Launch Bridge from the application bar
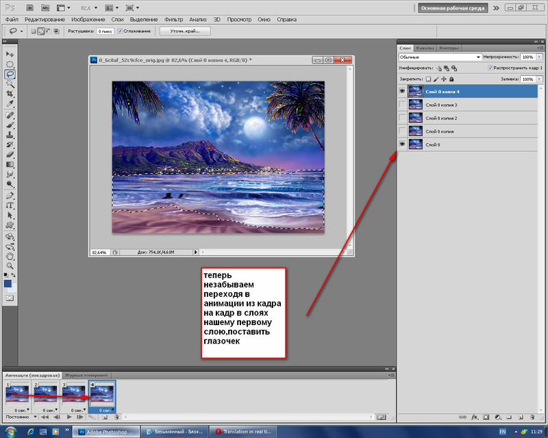This screenshot has width=548, height=438. click(x=29, y=8)
